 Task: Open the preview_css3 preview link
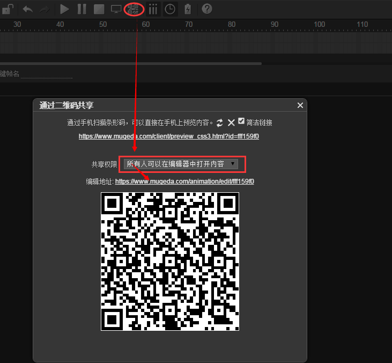(169, 136)
